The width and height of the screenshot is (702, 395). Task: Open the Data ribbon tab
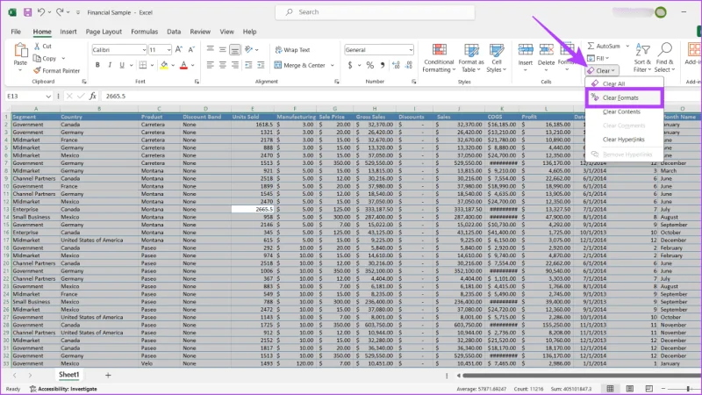click(x=174, y=32)
